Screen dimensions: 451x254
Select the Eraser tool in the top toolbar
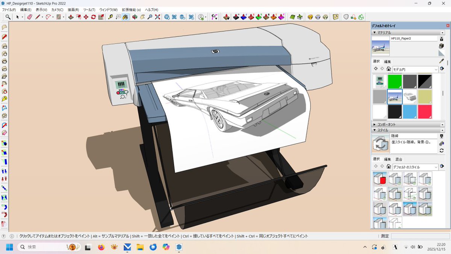(30, 17)
